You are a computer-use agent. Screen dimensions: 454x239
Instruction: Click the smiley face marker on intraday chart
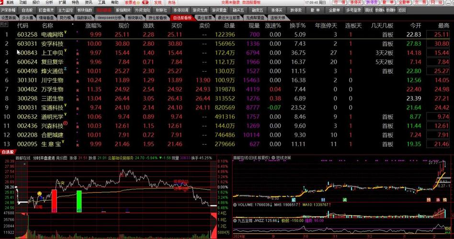point(40,195)
